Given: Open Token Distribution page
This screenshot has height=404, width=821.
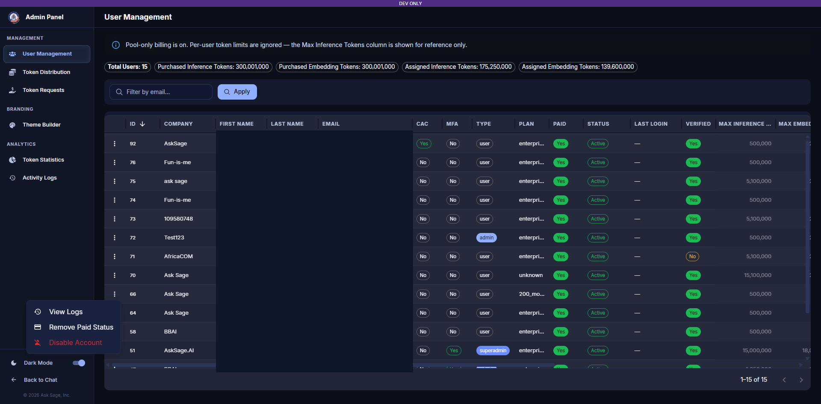Looking at the screenshot, I should (x=47, y=72).
